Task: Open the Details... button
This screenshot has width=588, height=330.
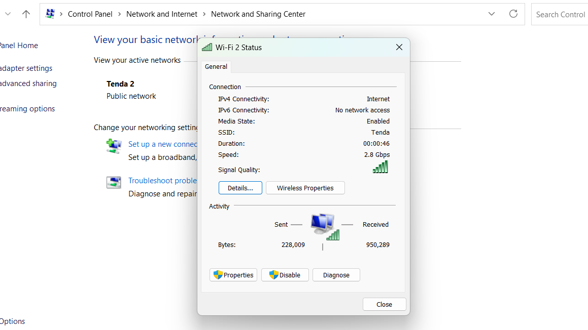Action: point(240,188)
